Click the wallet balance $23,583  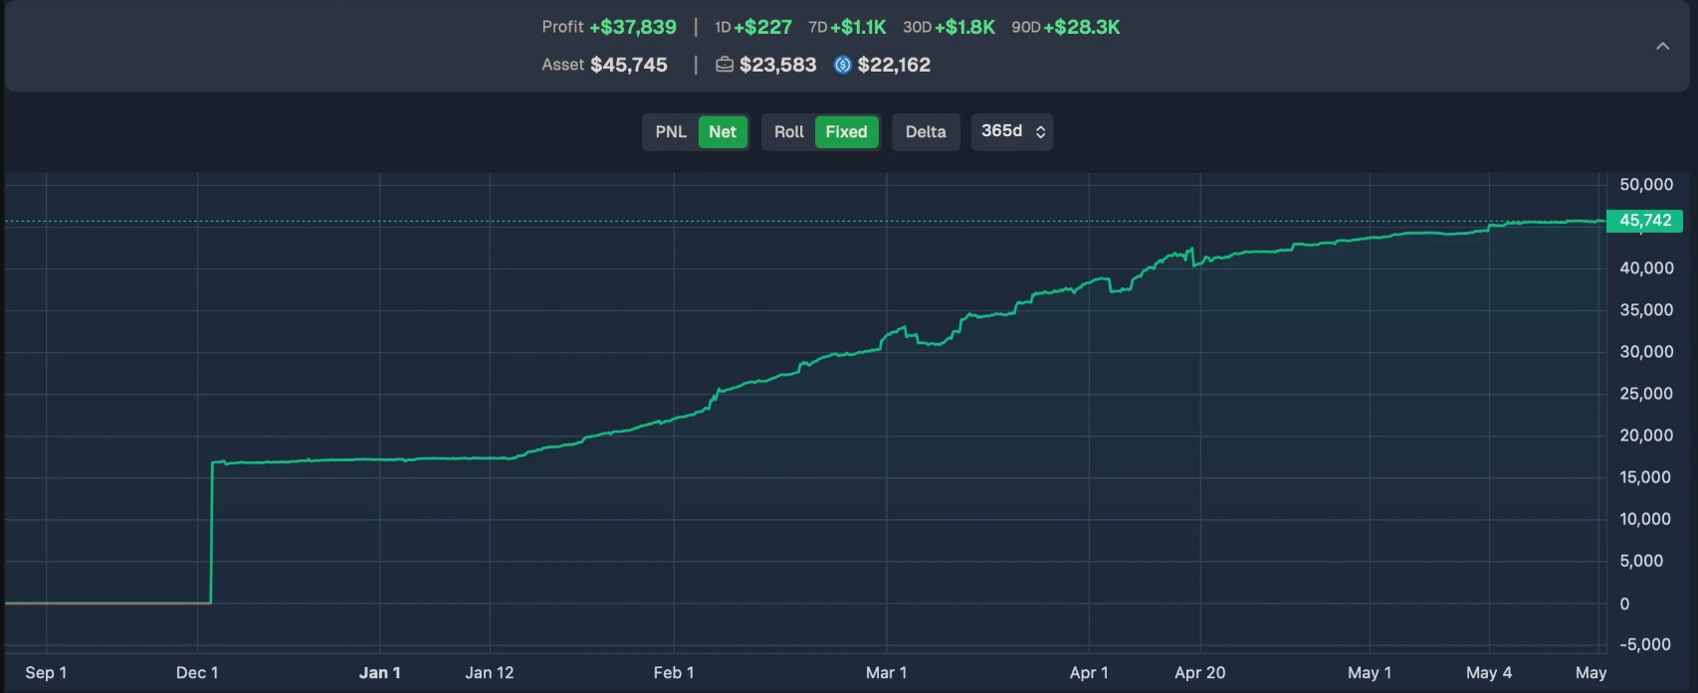(777, 65)
